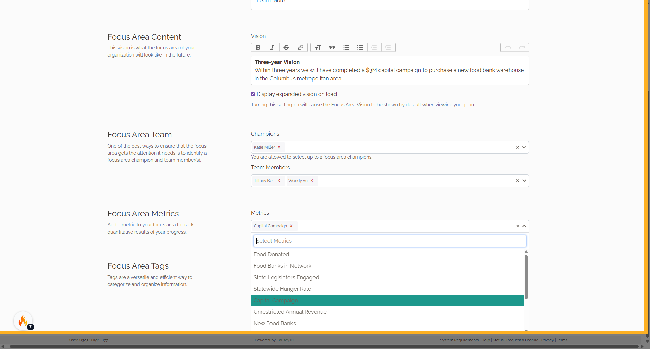
Task: Expand the Champions dropdown
Action: (524, 147)
